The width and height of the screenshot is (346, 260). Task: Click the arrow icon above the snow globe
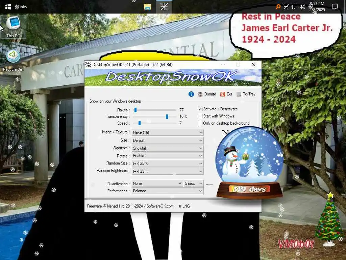pos(225,133)
